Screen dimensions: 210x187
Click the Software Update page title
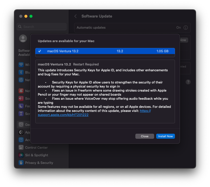(97, 16)
